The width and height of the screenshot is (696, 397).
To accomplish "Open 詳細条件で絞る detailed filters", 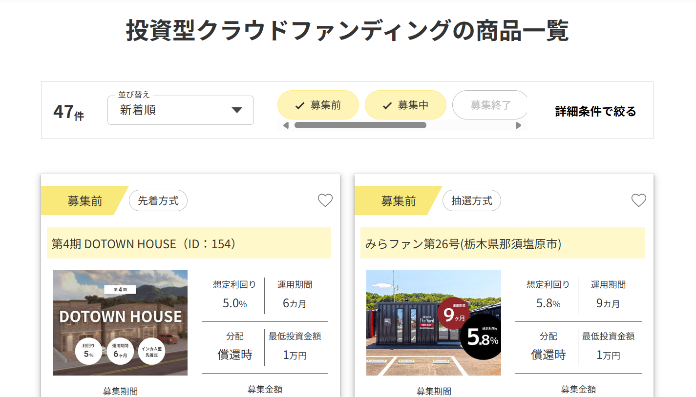I will point(595,111).
